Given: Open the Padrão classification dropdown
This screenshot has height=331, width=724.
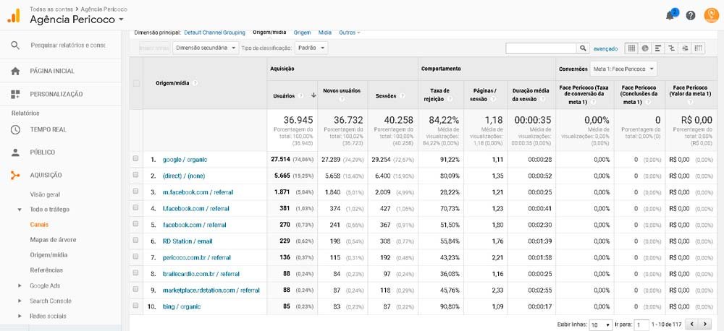Looking at the screenshot, I should [311, 48].
